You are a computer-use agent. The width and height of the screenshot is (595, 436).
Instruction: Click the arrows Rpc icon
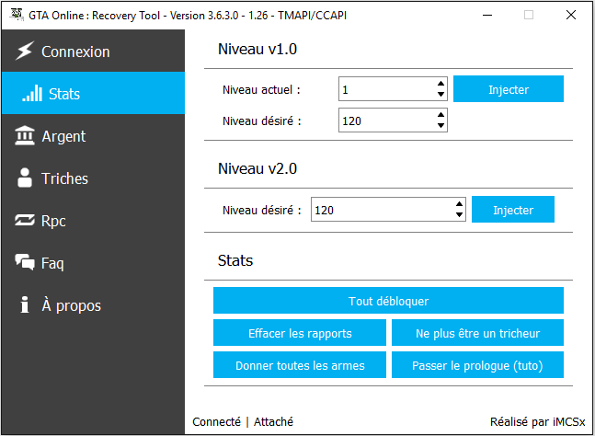[x=25, y=220]
